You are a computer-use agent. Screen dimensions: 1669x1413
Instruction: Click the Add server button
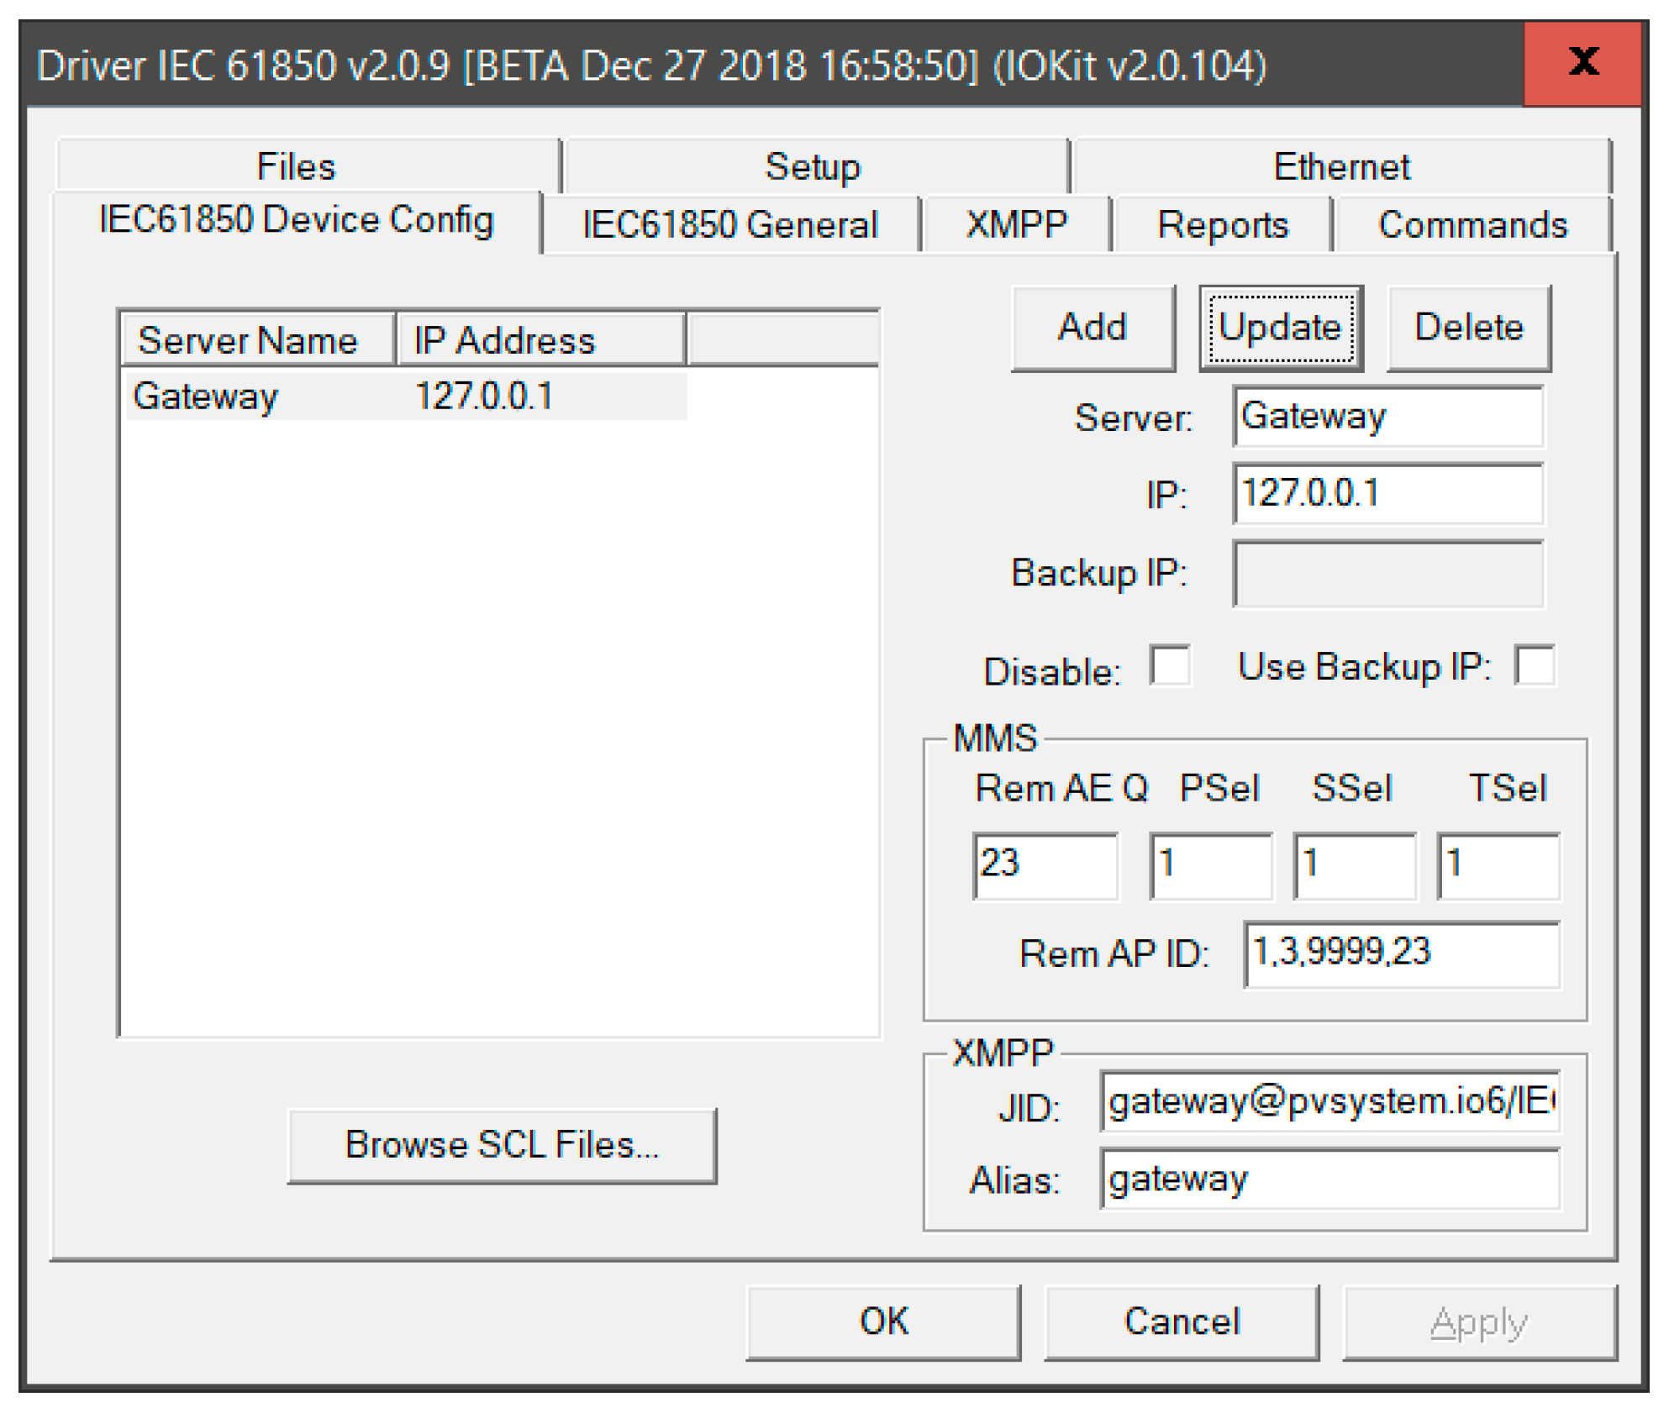click(x=1092, y=327)
